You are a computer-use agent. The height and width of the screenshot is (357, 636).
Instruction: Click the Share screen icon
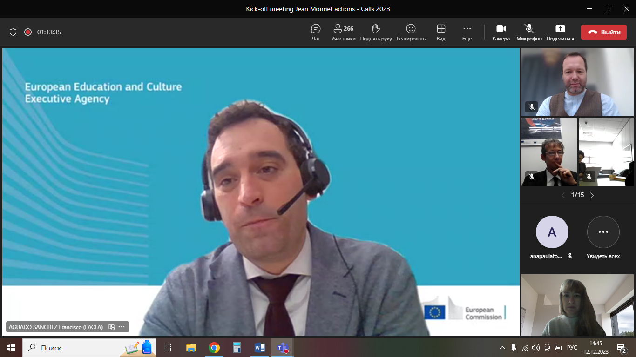point(560,32)
